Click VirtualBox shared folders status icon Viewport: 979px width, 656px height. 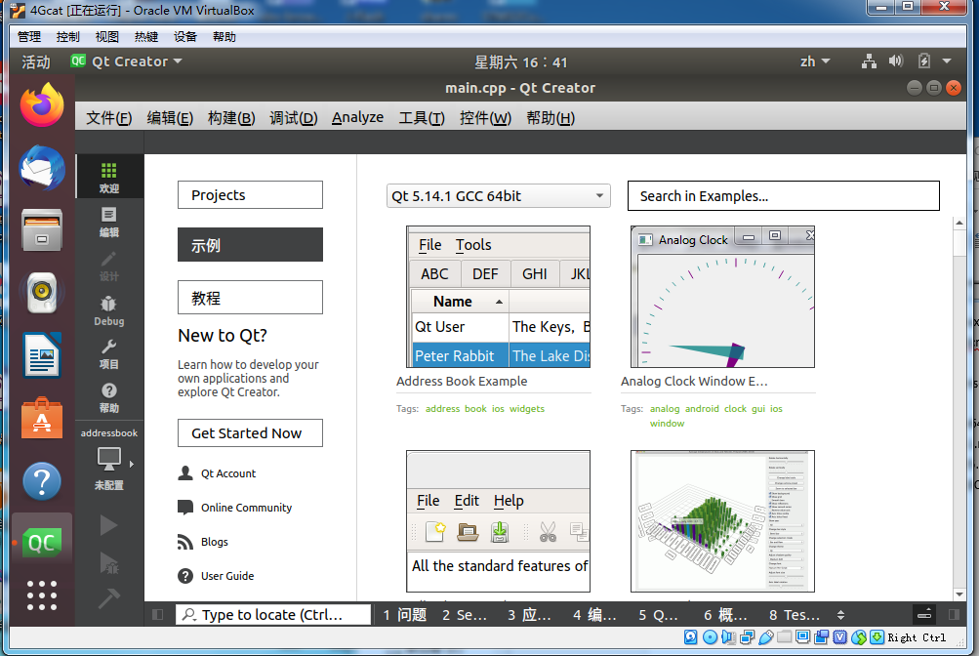pyautogui.click(x=785, y=637)
